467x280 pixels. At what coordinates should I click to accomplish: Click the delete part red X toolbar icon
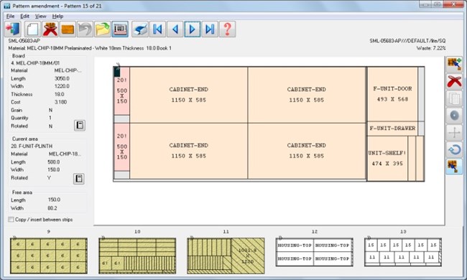[x=50, y=29]
